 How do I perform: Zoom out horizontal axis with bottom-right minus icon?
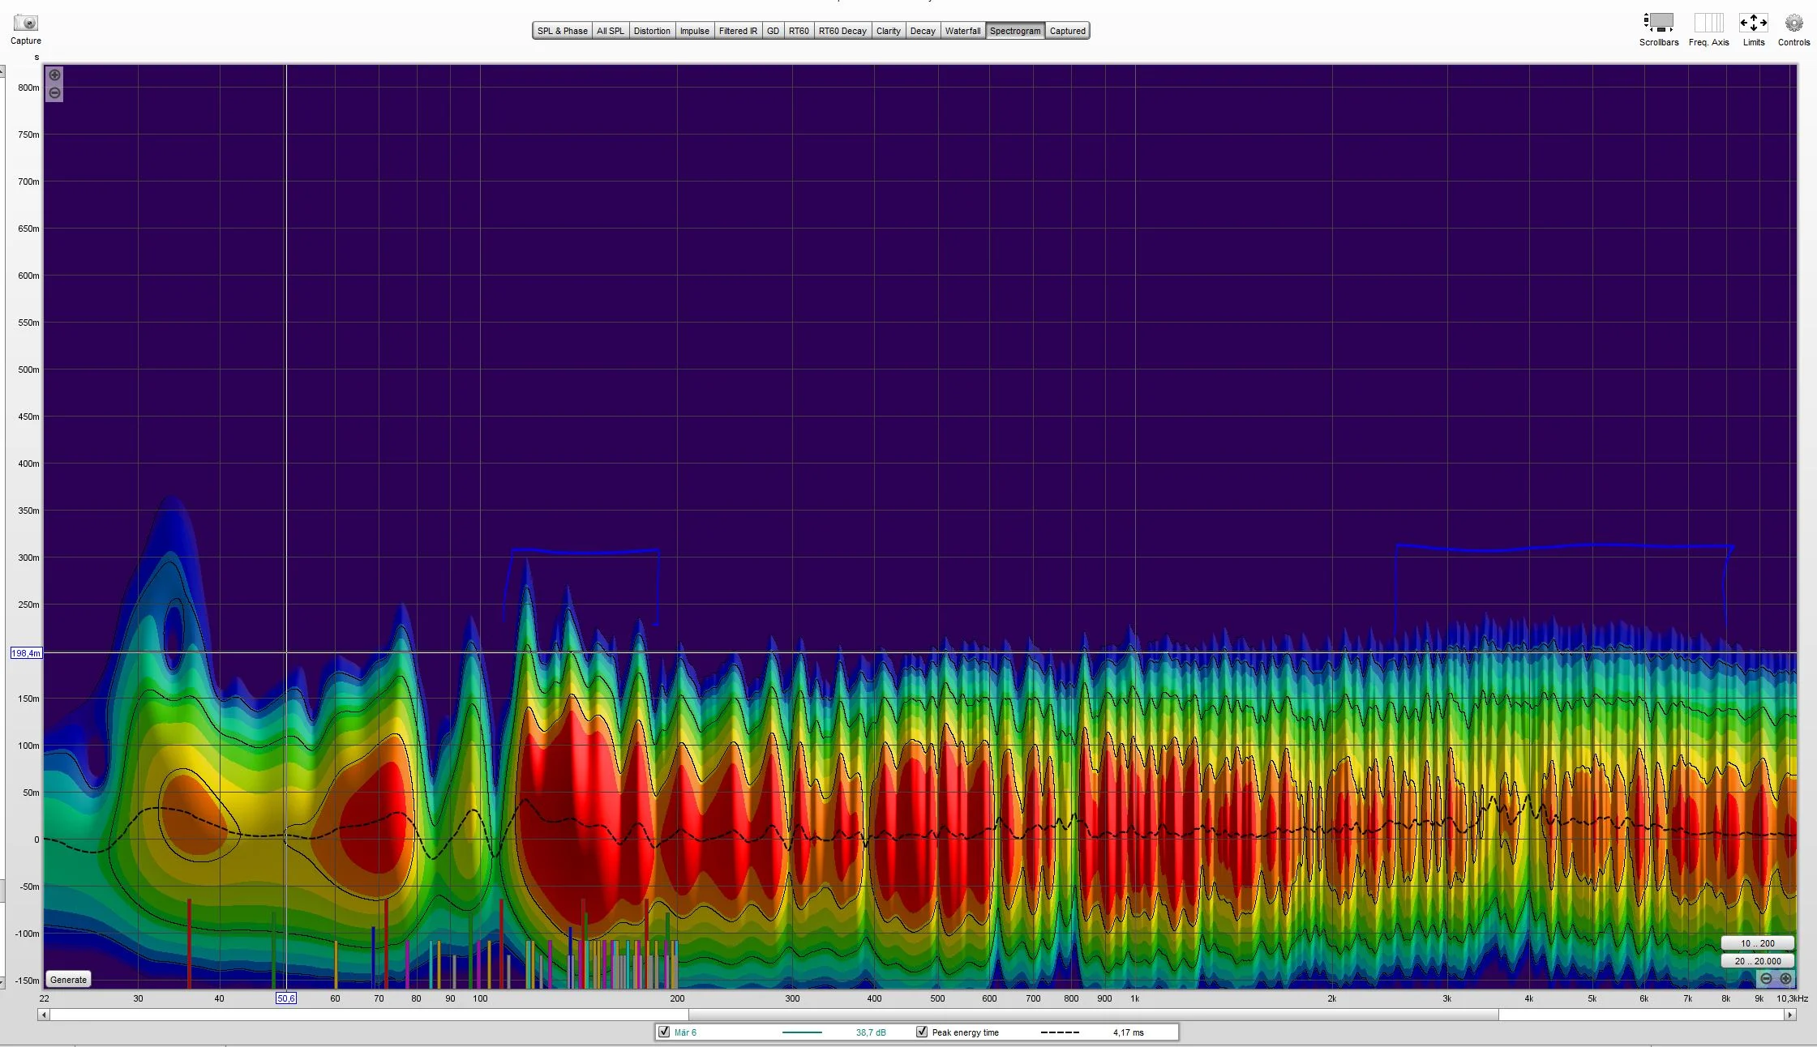tap(1766, 978)
